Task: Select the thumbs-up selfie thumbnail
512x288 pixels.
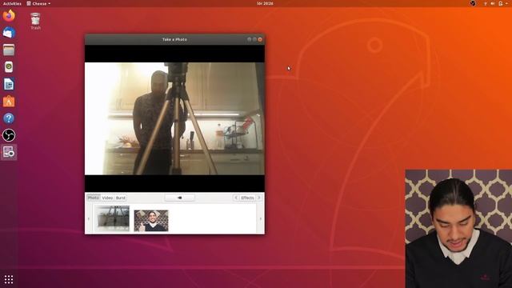Action: click(x=151, y=221)
